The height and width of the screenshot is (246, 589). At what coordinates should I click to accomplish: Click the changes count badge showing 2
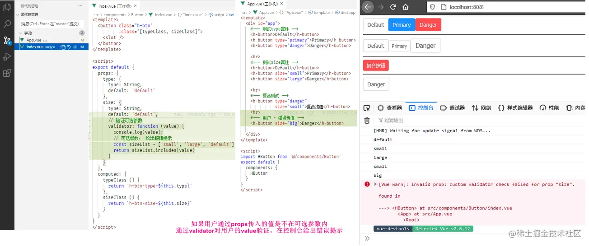click(82, 33)
